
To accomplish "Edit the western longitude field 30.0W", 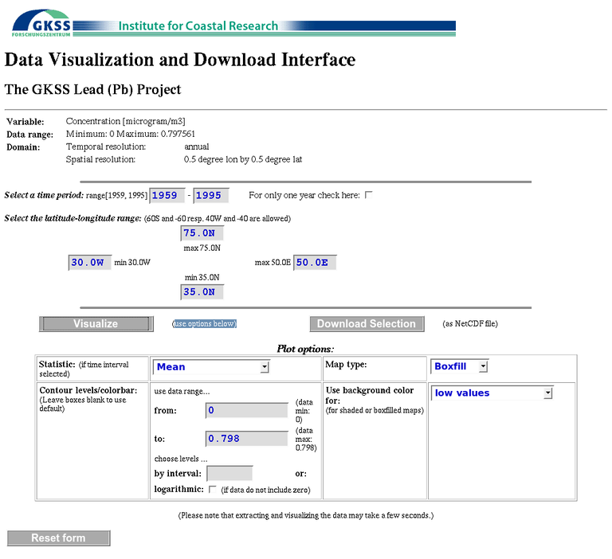I will pyautogui.click(x=90, y=263).
